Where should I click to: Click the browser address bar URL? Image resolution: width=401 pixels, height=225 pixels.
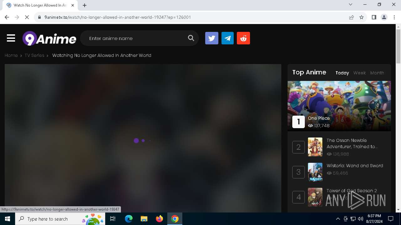click(117, 17)
